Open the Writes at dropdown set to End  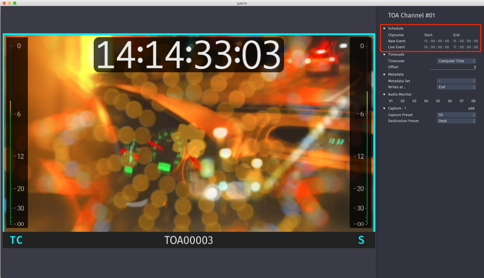[456, 87]
